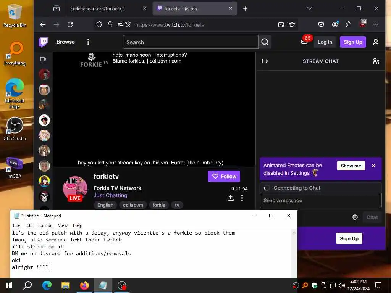Follow the forkietv channel
Image resolution: width=391 pixels, height=293 pixels.
point(224,176)
